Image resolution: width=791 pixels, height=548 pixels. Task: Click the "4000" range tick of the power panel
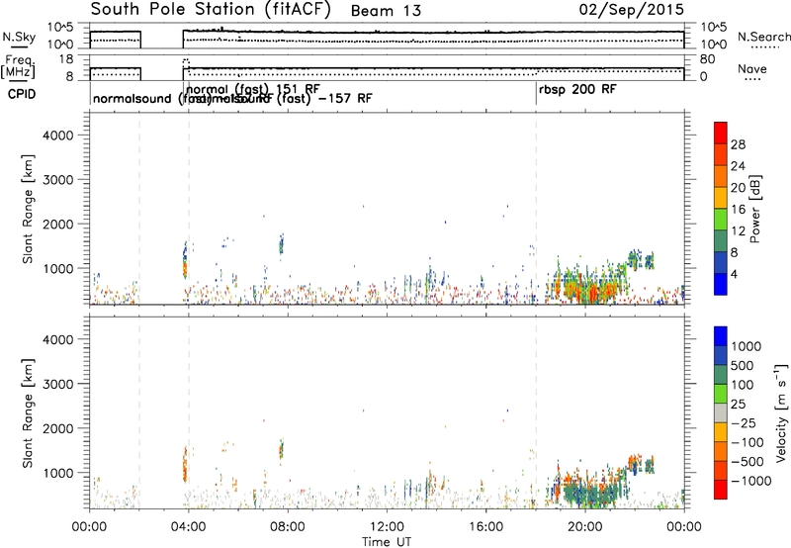[x=58, y=136]
